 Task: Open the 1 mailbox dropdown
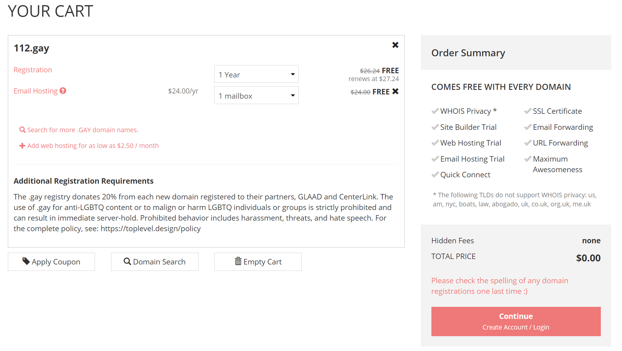click(x=256, y=95)
